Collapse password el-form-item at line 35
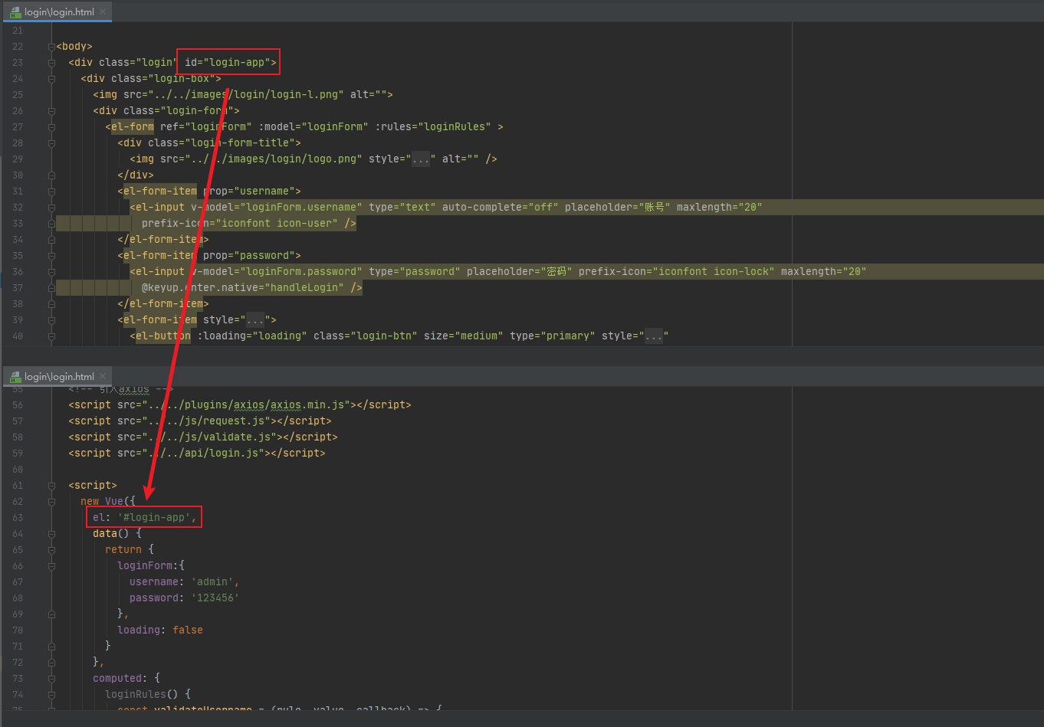This screenshot has height=727, width=1044. [51, 256]
